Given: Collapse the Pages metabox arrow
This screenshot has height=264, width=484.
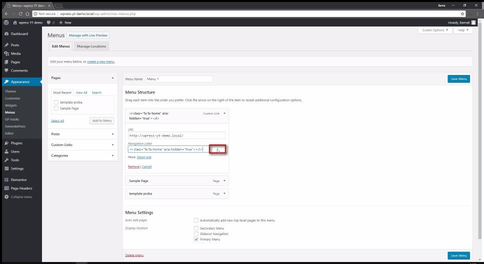Looking at the screenshot, I should tap(112, 78).
